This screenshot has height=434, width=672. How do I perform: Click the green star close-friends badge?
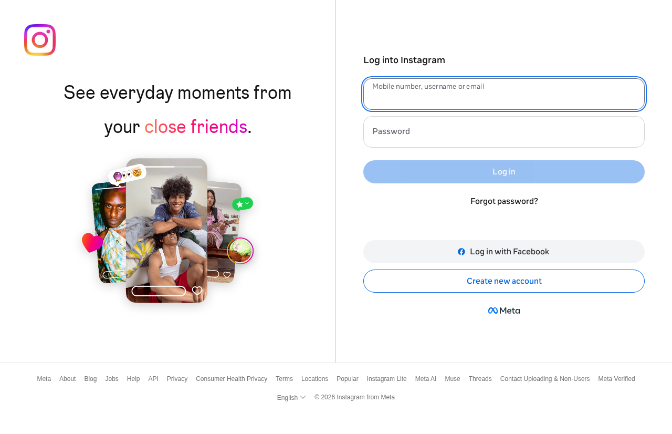click(x=243, y=203)
